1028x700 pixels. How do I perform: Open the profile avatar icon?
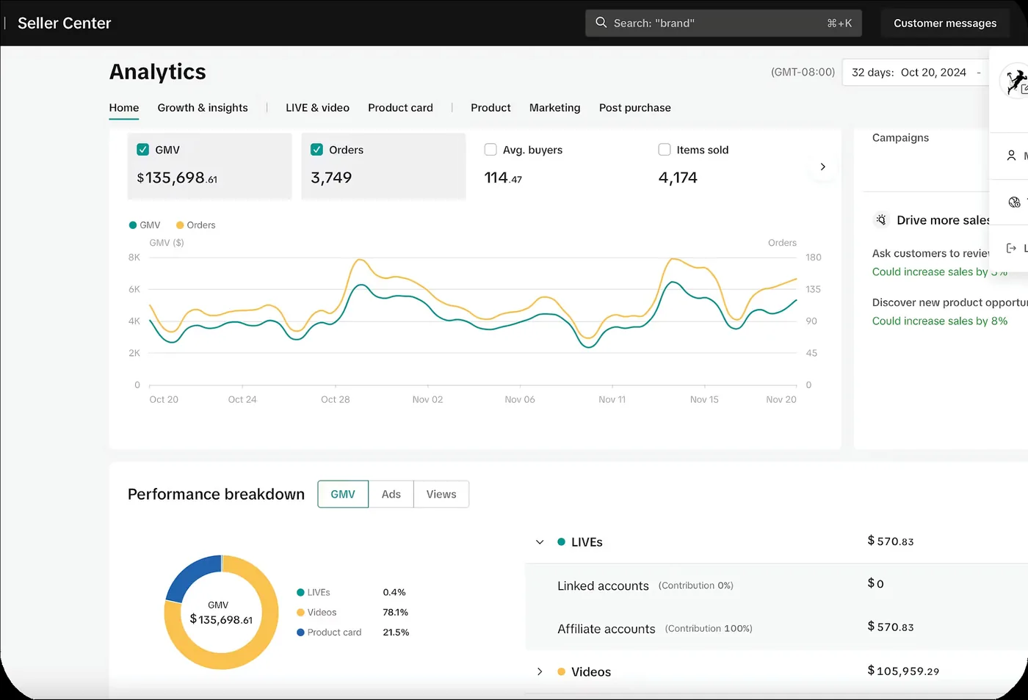(x=1016, y=81)
